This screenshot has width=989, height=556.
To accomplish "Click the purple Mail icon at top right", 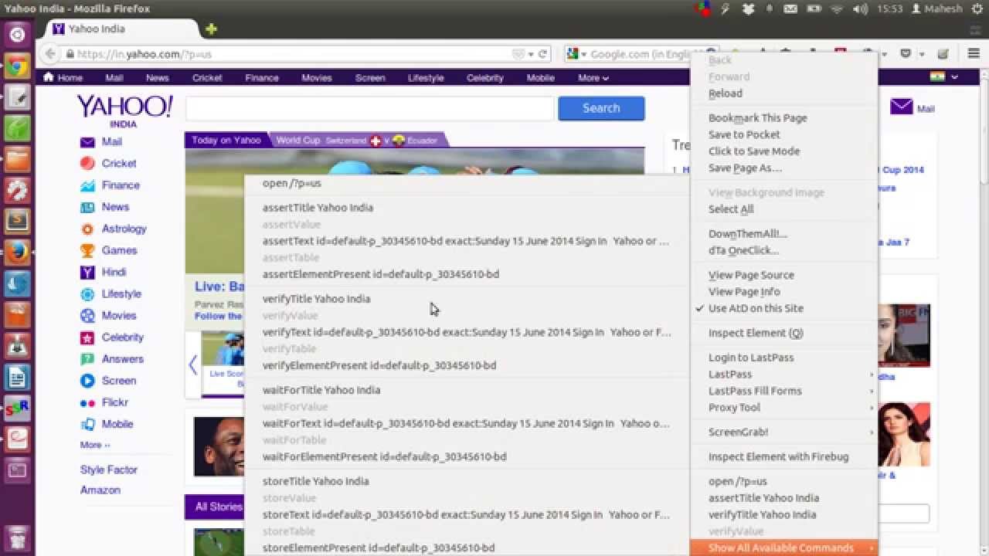I will (902, 107).
